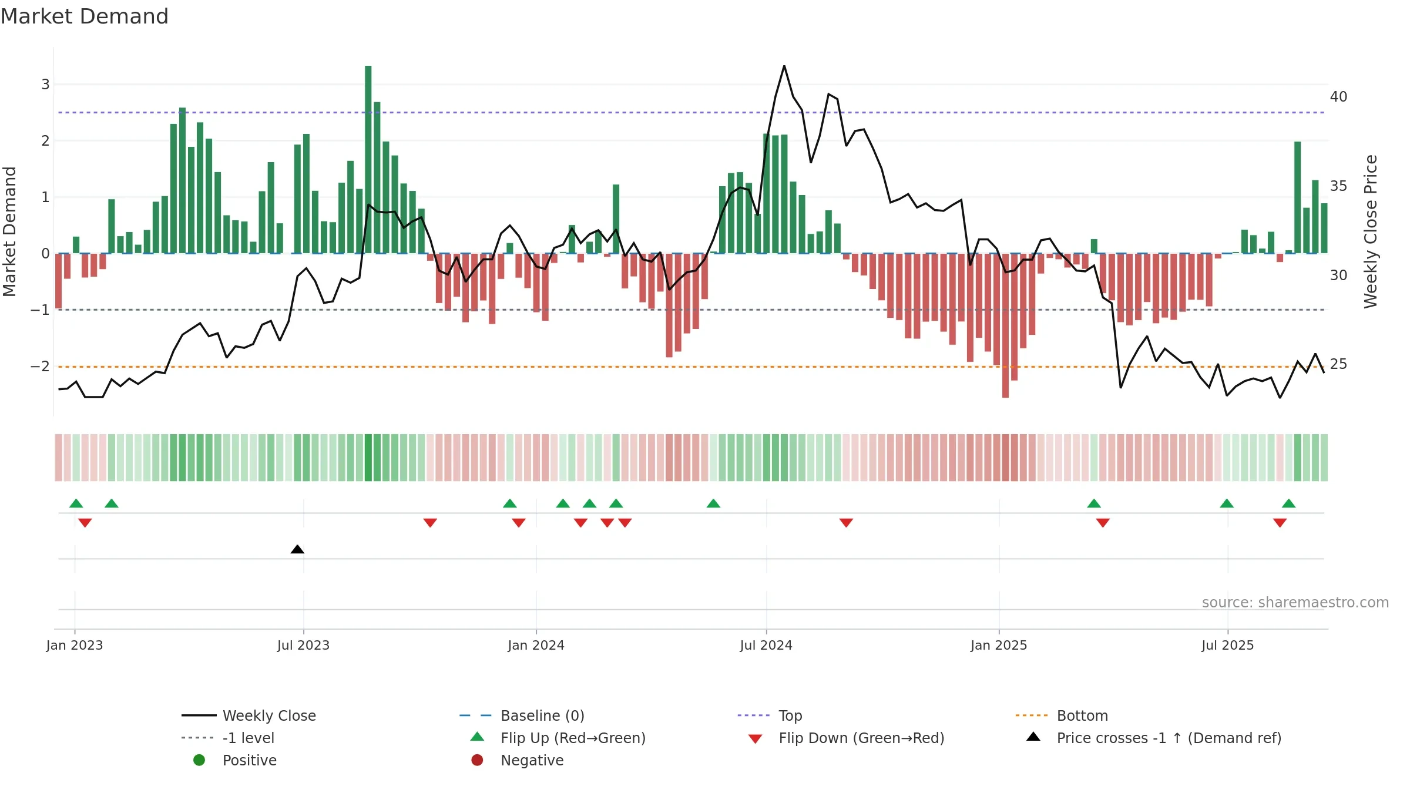Click the darkest red heatmap cell near Jan 2025
The height and width of the screenshot is (793, 1410).
click(x=1005, y=458)
